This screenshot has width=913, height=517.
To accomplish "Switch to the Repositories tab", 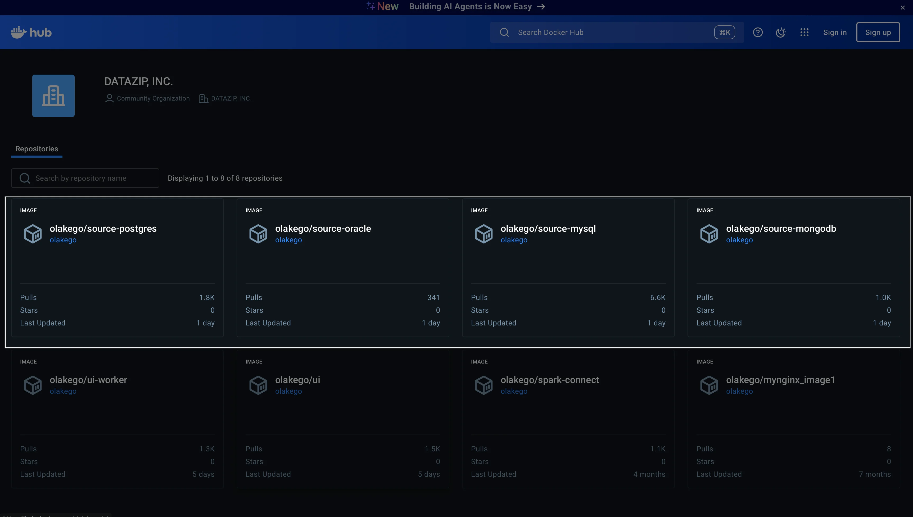I will click(37, 149).
